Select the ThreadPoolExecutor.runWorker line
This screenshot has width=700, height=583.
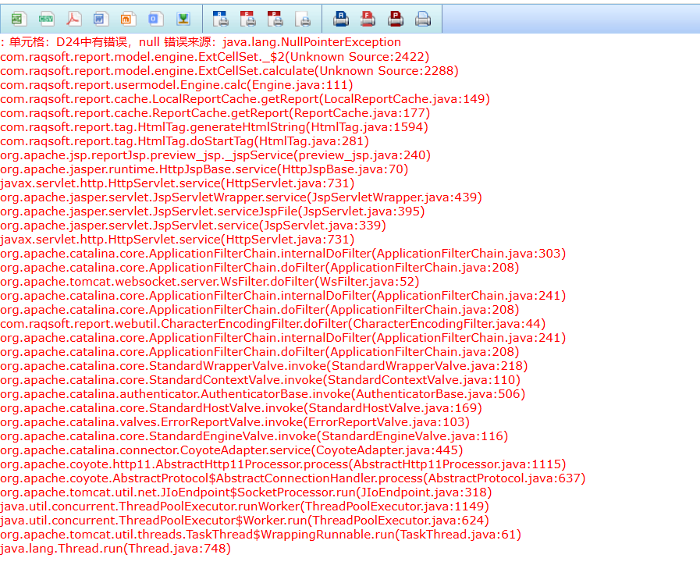244,507
